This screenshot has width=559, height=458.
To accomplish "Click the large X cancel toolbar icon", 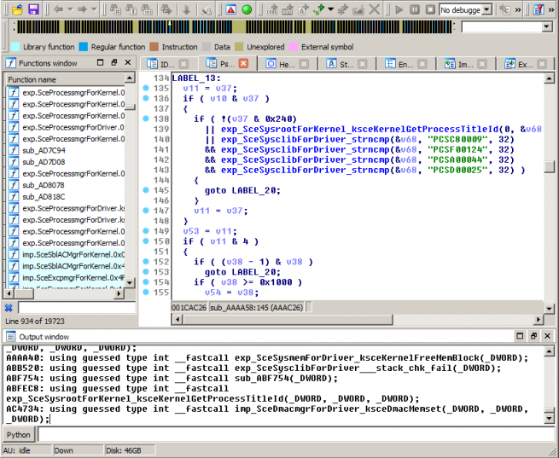I will tap(374, 9).
